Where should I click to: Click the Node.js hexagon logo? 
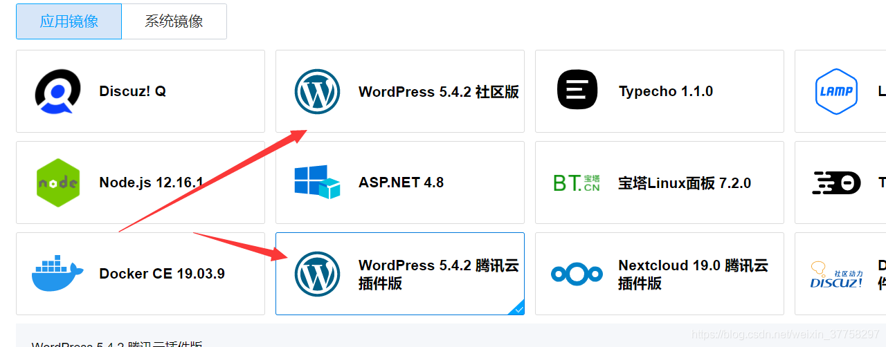click(x=57, y=182)
